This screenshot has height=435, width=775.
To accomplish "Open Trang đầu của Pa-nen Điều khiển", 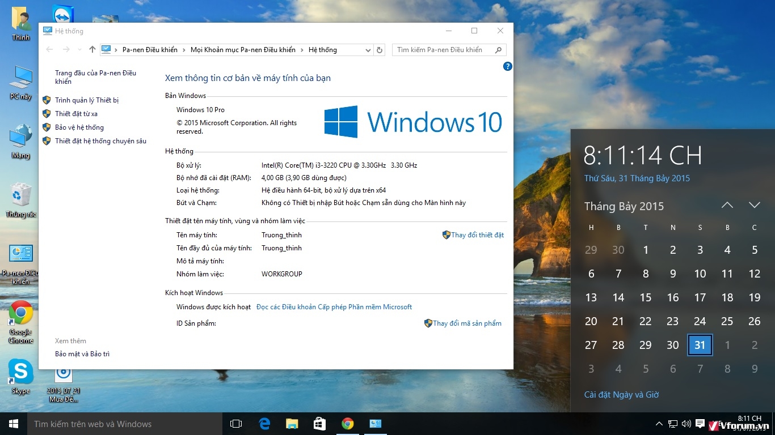I will [95, 77].
